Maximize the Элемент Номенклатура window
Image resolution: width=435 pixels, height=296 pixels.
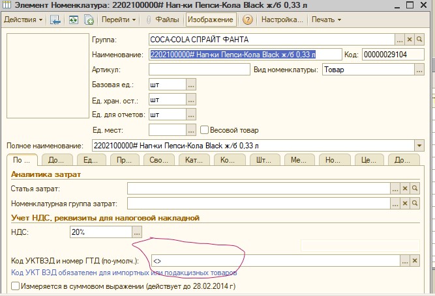(x=410, y=5)
